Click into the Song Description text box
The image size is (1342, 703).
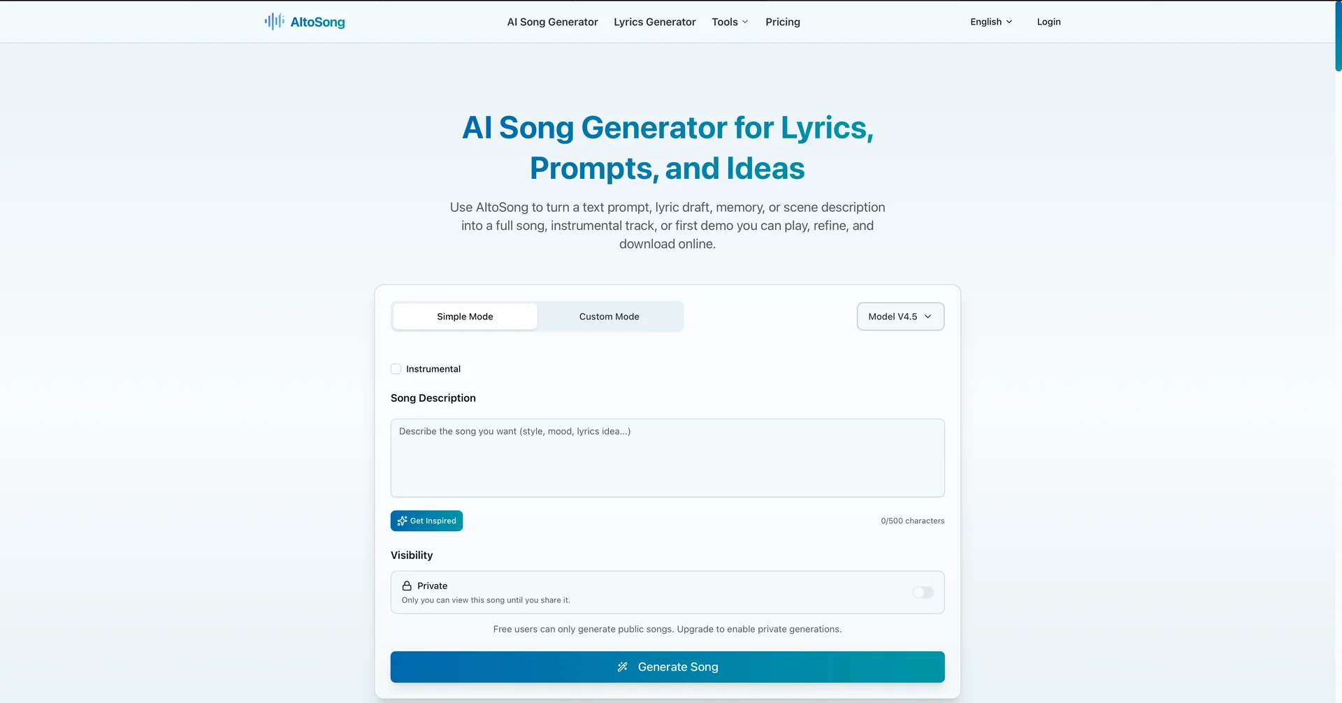[667, 458]
